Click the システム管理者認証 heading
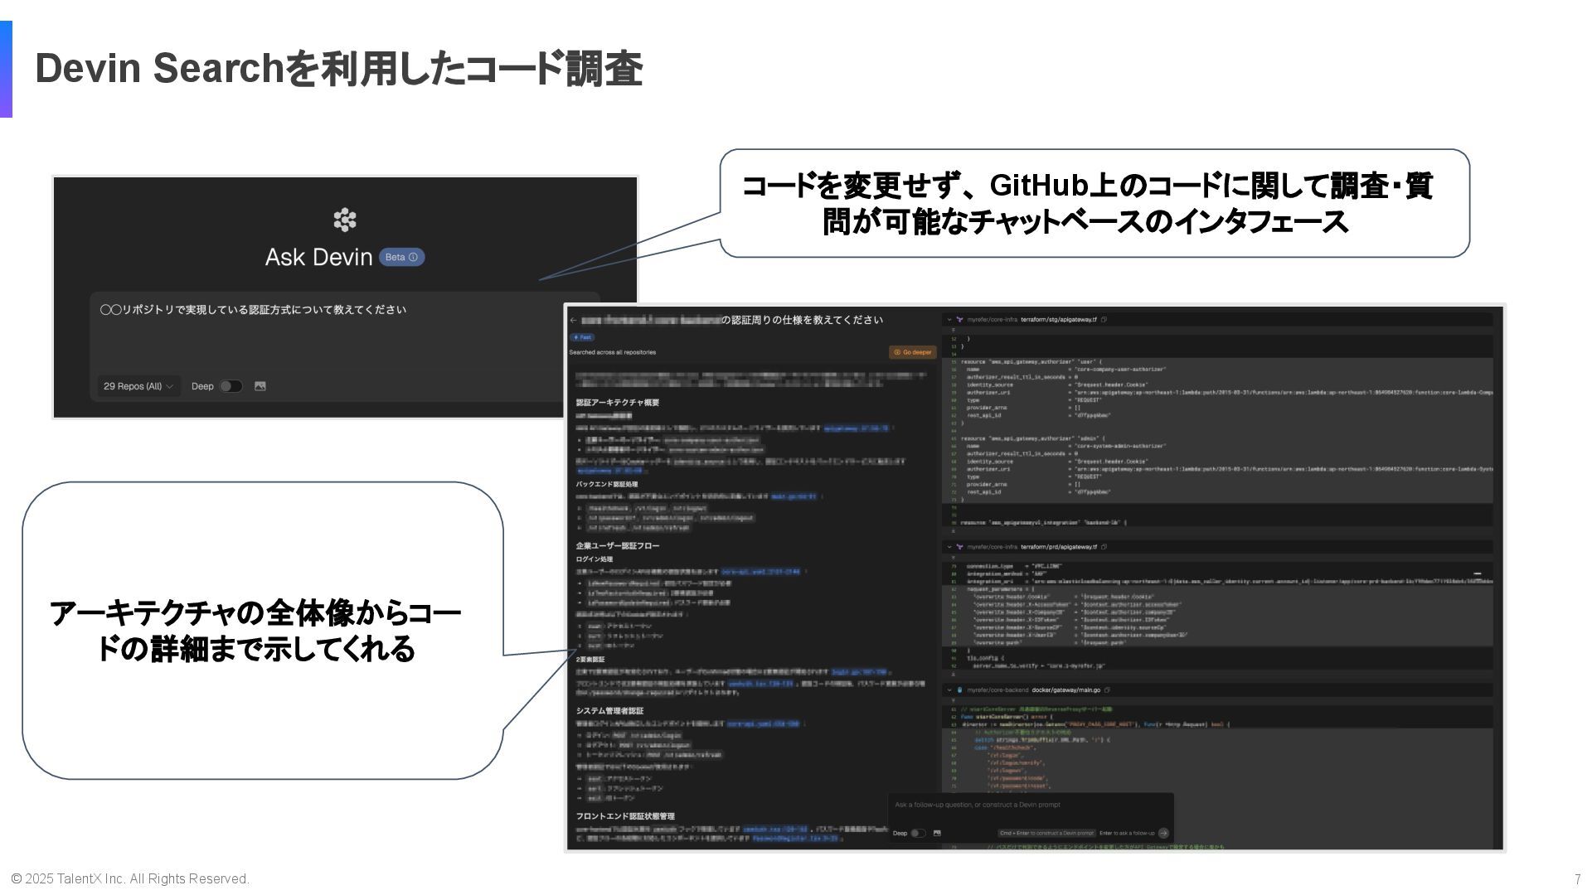The image size is (1592, 895). 609,711
